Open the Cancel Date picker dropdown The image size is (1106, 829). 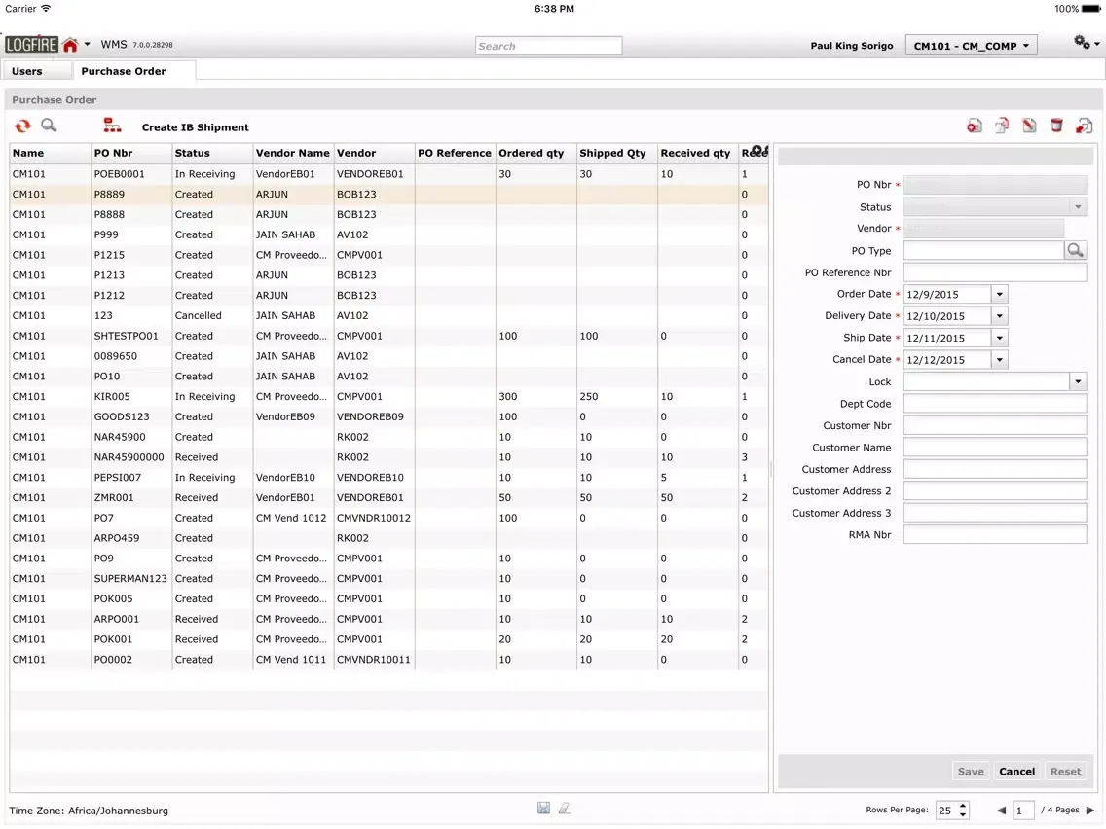coord(999,360)
